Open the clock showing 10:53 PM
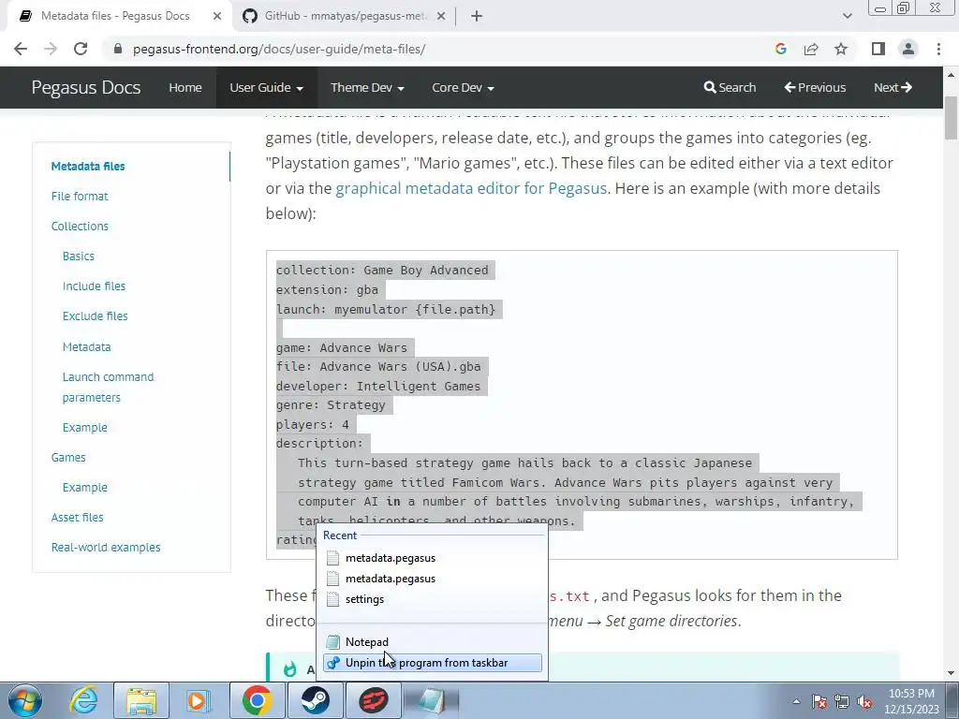959x719 pixels. [x=911, y=701]
